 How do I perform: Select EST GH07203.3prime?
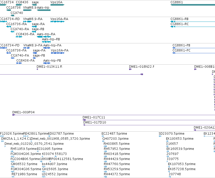(104, 141)
